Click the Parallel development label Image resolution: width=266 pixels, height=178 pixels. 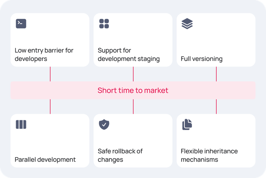(x=45, y=160)
